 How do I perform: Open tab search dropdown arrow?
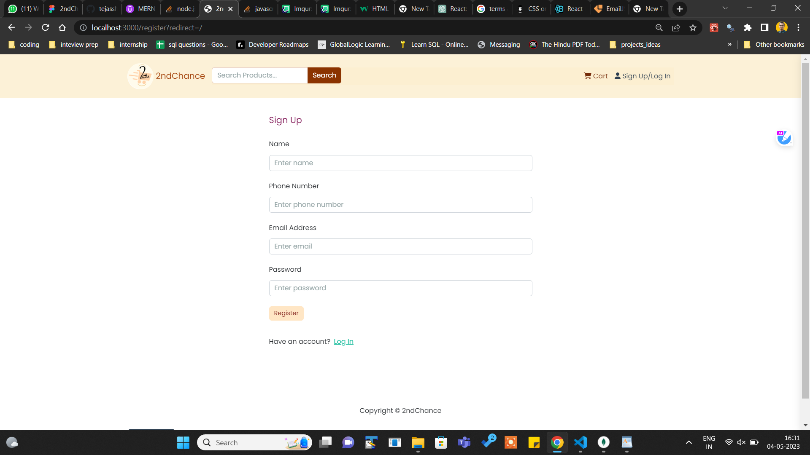click(x=725, y=8)
